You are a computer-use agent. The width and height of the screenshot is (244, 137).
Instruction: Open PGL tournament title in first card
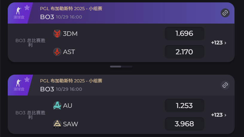pyautogui.click(x=71, y=9)
